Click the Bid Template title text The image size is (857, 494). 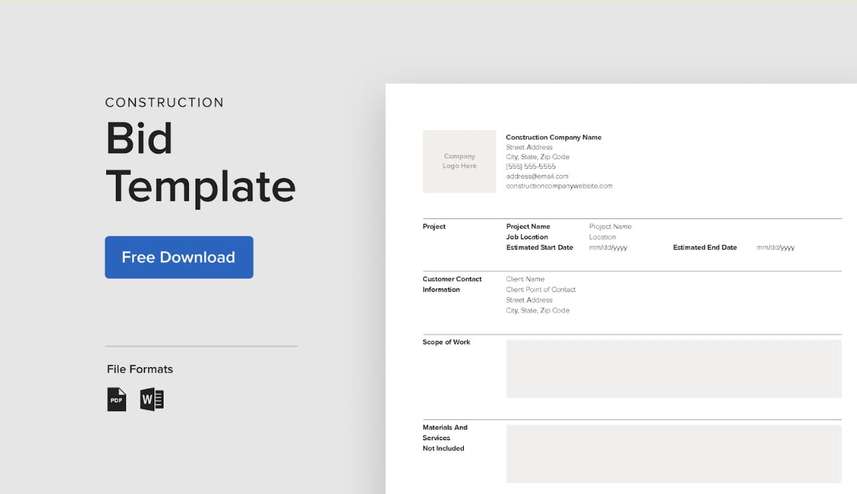click(x=200, y=162)
